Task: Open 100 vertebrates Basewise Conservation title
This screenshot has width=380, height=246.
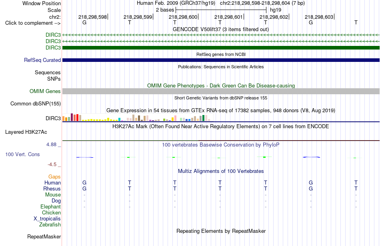Action: (221, 145)
